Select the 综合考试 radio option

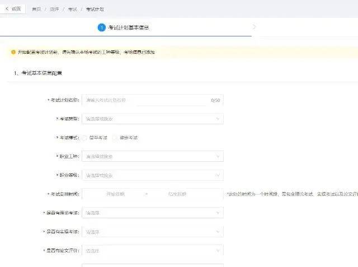click(x=125, y=138)
